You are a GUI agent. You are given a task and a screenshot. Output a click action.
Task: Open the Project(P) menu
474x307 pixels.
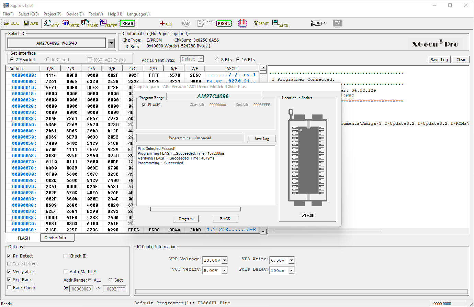(53, 14)
